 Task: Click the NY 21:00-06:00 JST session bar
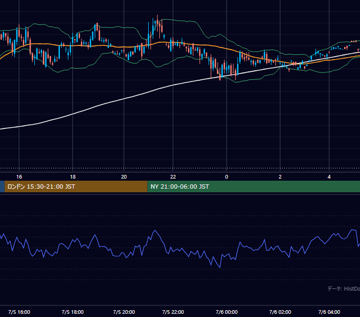(x=254, y=187)
